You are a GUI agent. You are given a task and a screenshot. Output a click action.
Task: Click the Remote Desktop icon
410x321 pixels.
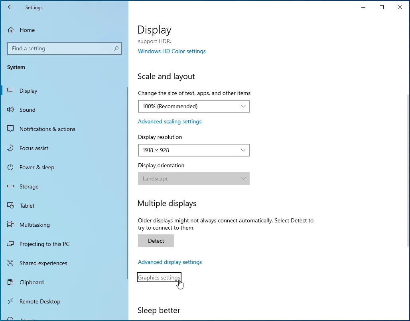10,301
